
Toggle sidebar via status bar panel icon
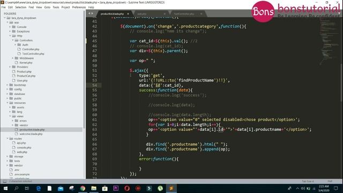(x=4, y=181)
